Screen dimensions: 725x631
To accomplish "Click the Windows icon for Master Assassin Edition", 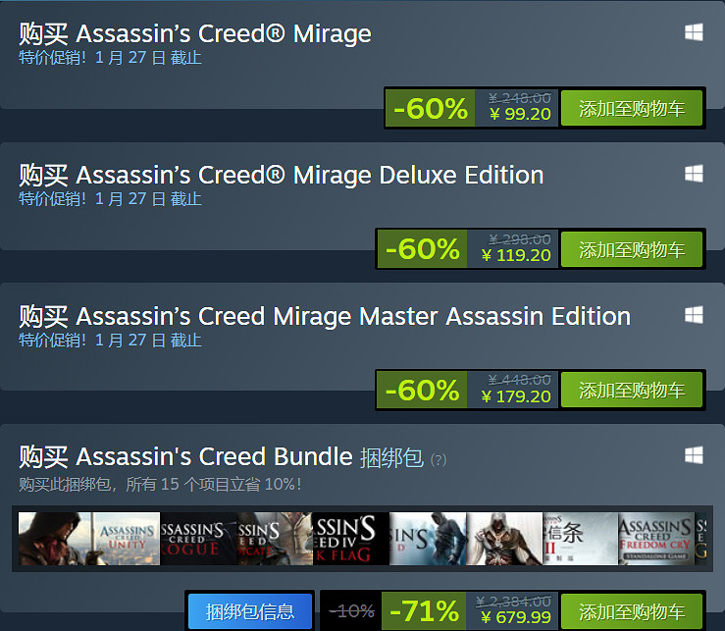I will coord(694,315).
